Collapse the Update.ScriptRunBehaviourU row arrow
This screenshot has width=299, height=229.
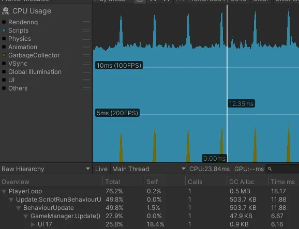coord(11,200)
